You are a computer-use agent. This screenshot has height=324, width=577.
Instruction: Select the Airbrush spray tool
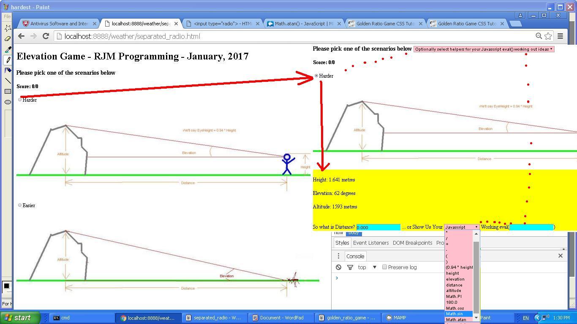tap(8, 70)
